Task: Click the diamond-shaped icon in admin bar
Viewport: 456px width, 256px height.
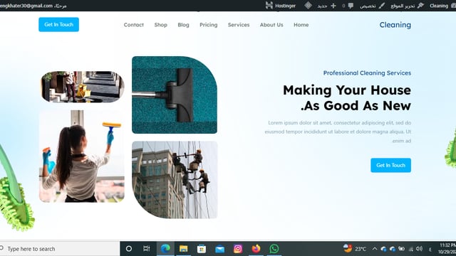Action: (x=309, y=6)
